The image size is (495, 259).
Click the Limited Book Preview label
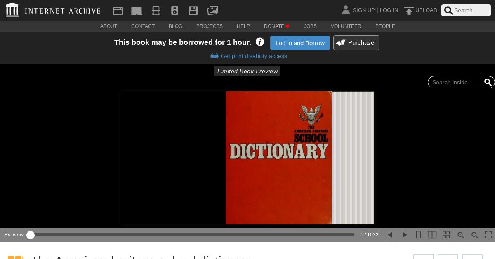[247, 71]
